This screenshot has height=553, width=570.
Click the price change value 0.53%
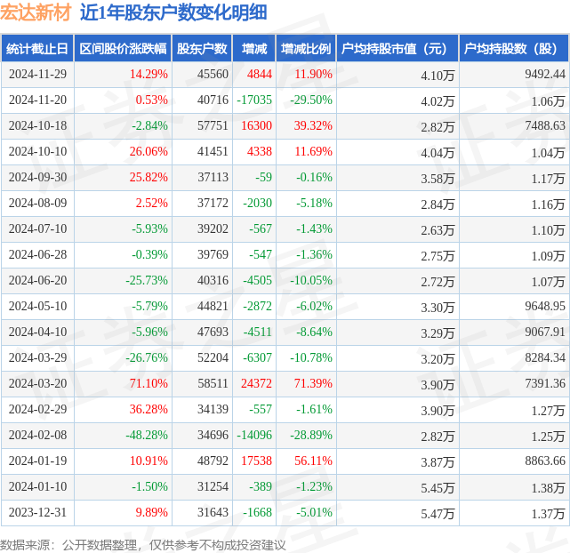point(151,100)
